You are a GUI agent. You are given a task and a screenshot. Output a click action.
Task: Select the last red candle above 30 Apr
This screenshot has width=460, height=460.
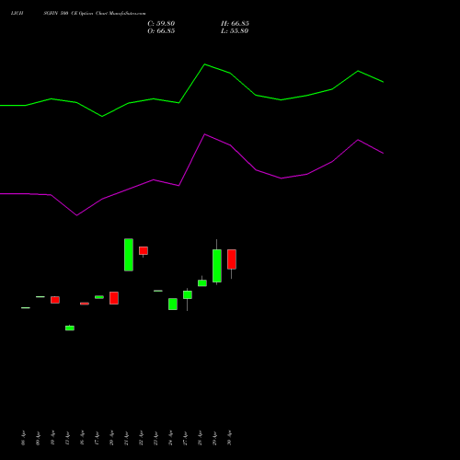(x=232, y=259)
